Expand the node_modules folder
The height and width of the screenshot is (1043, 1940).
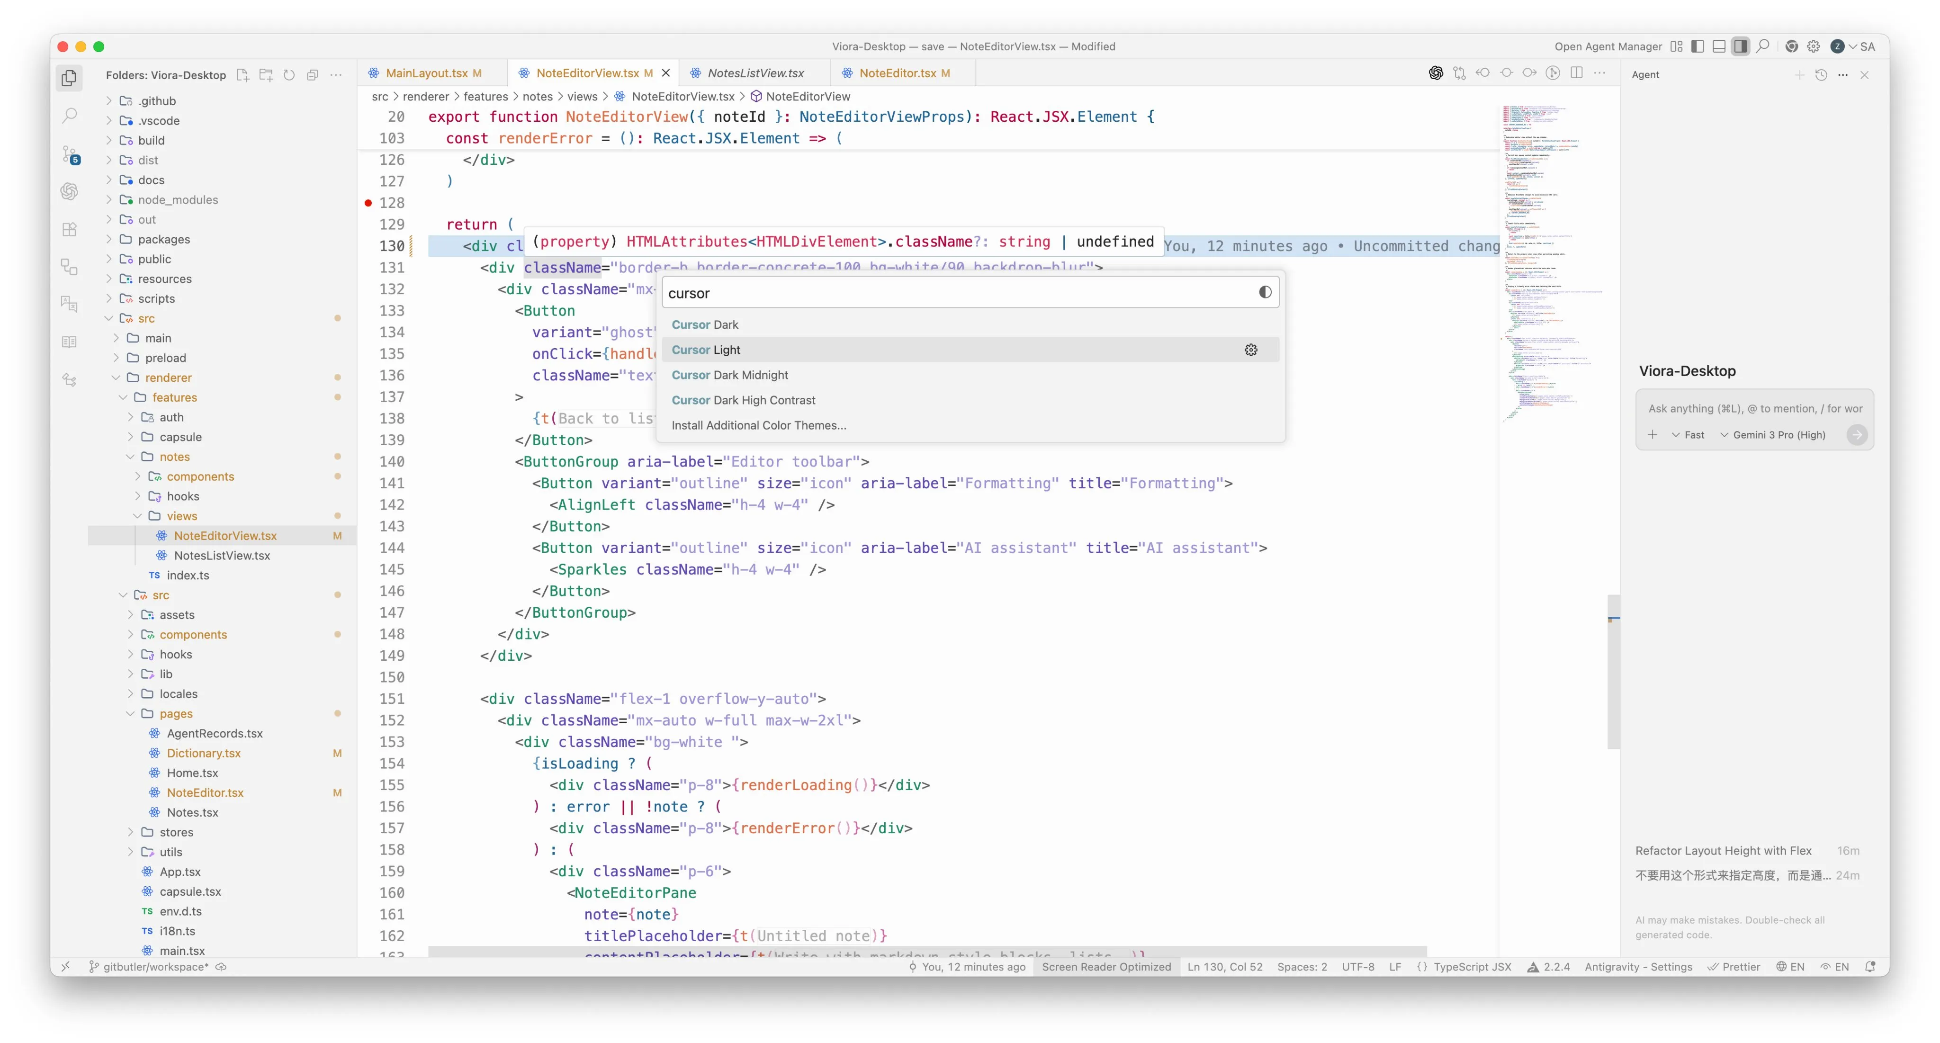[x=178, y=199]
